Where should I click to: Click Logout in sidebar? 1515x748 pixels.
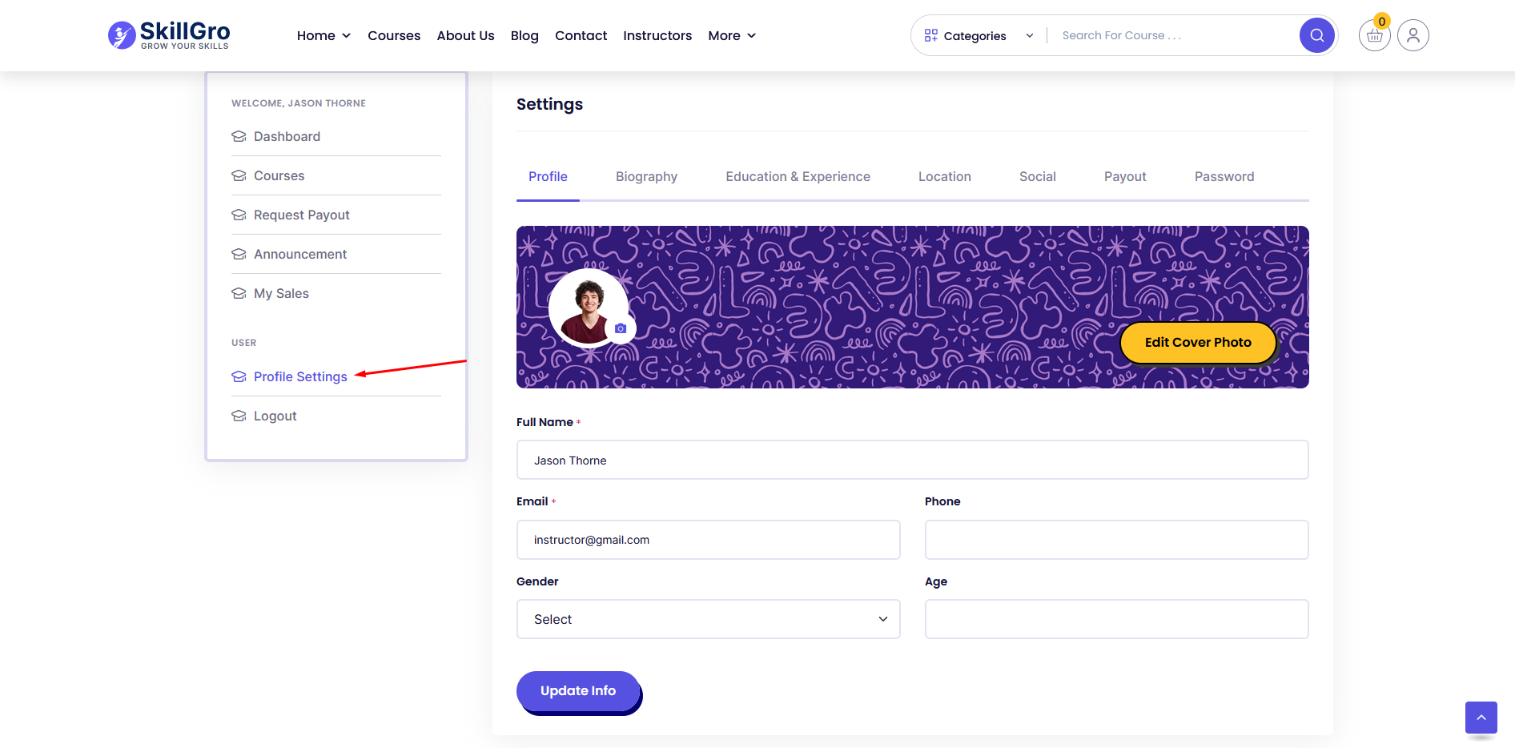275,416
